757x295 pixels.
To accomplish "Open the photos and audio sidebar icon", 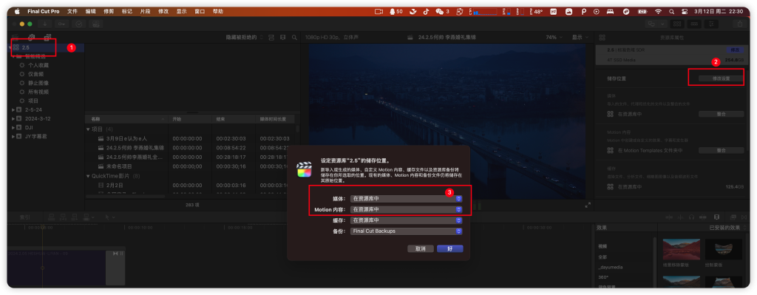I will (31, 37).
